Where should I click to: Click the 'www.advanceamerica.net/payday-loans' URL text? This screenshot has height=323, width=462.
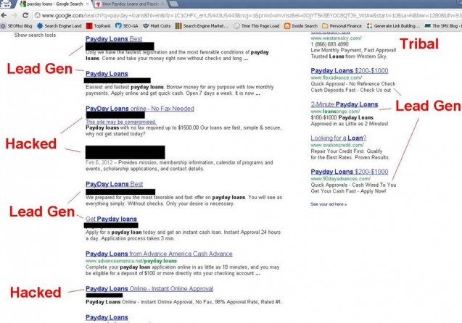tap(131, 261)
